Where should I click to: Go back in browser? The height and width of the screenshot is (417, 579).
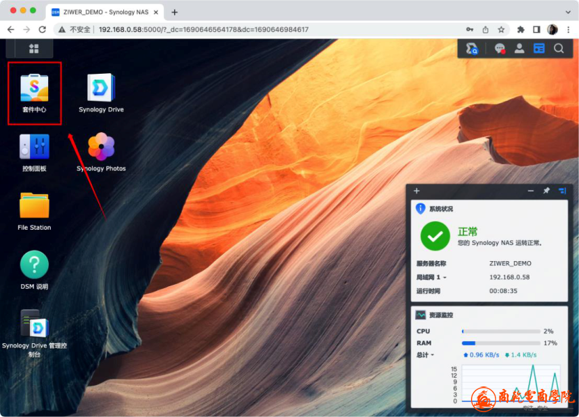click(10, 29)
